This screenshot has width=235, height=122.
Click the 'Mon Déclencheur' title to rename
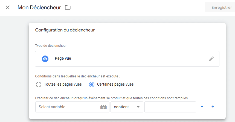point(39,8)
